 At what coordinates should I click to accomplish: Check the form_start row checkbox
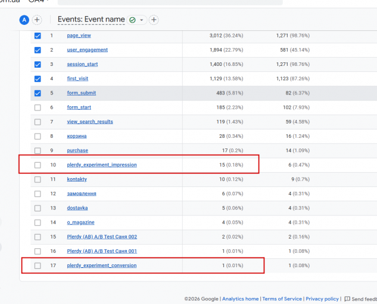[38, 107]
